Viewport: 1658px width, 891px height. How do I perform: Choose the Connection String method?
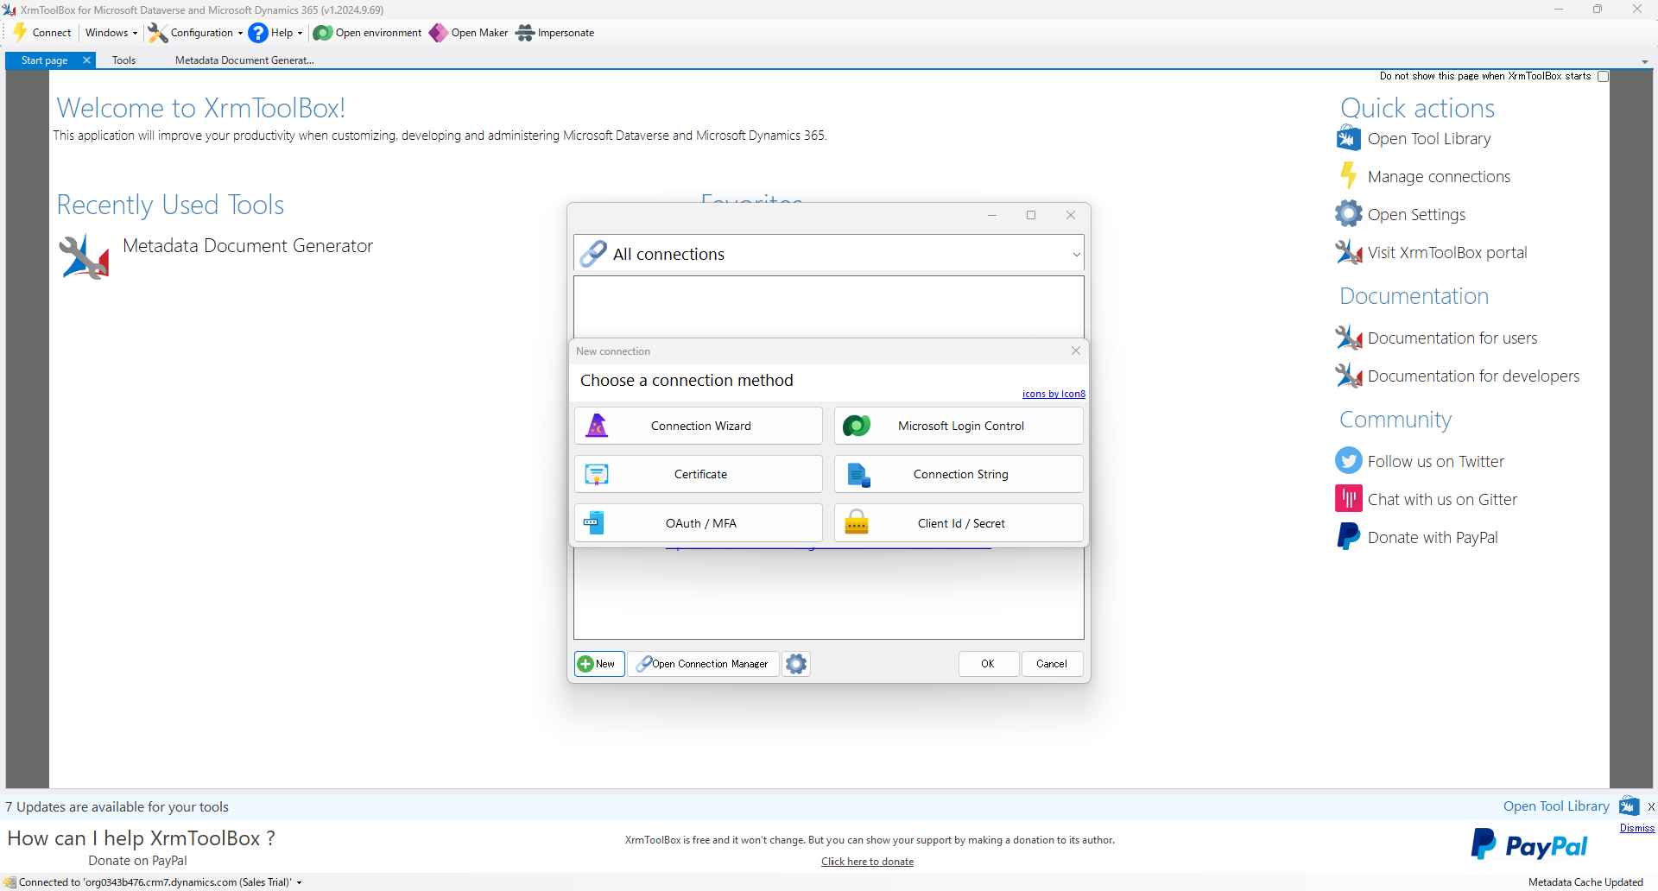959,474
